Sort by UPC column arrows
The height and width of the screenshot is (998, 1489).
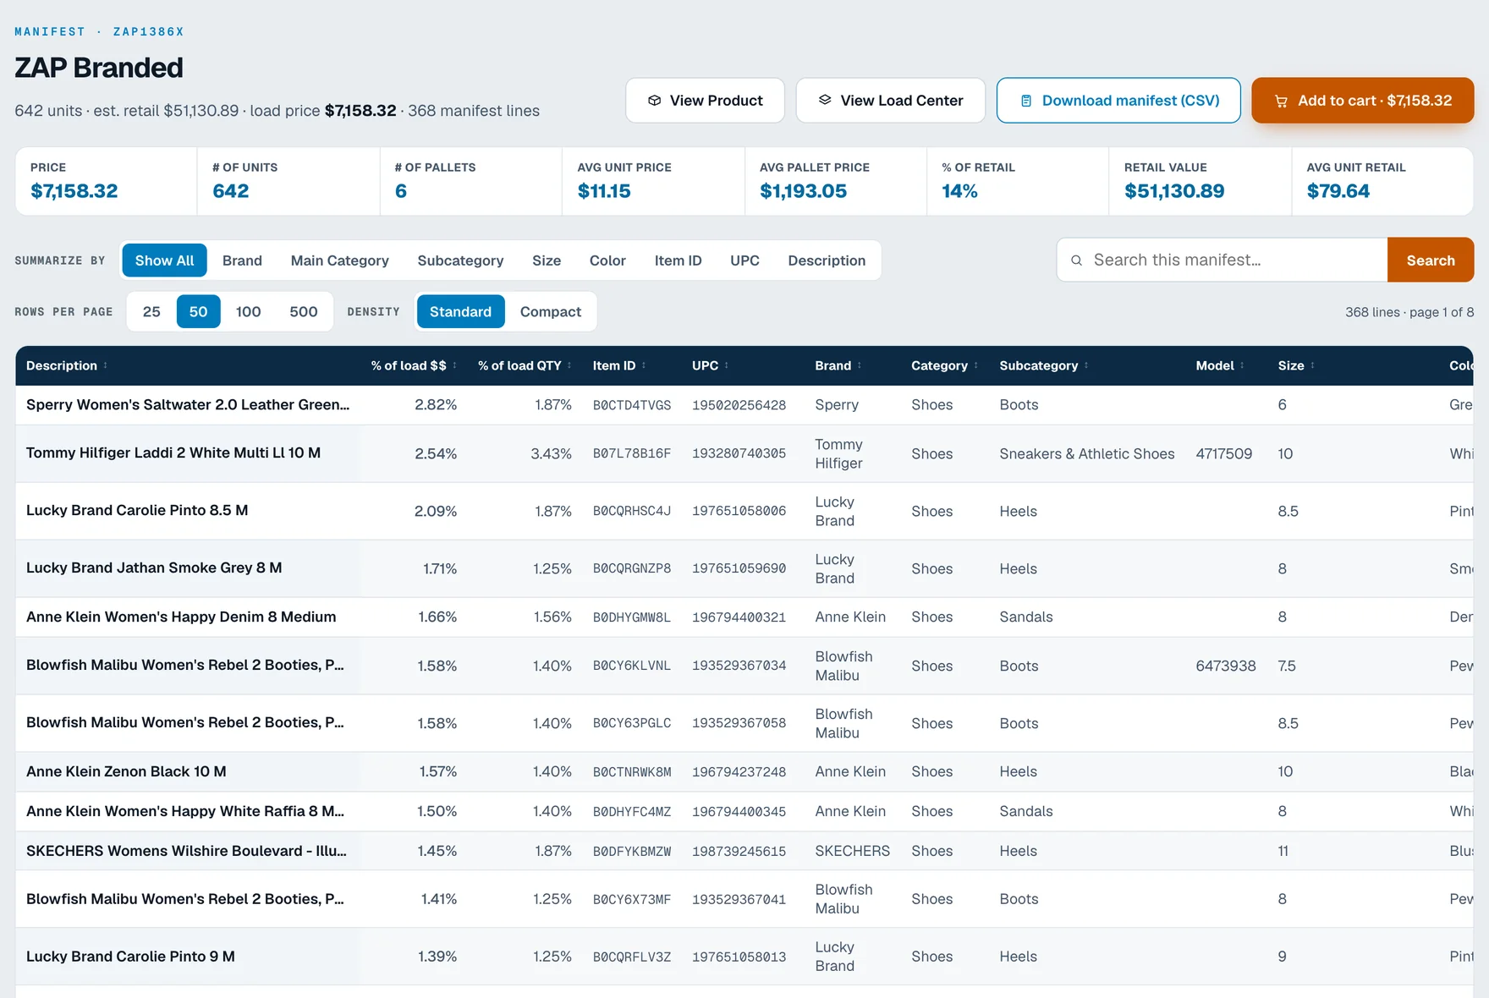pos(727,365)
